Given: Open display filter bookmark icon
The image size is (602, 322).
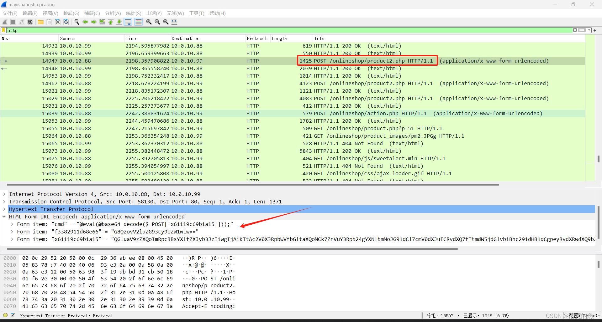Looking at the screenshot, I should tap(3, 30).
